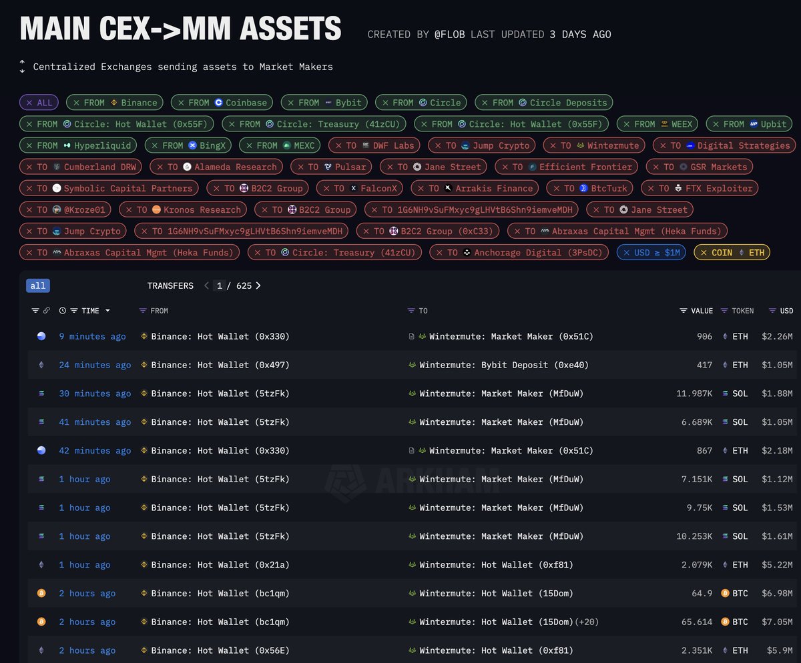801x663 pixels.
Task: Open Binance: Hot Wallet (0x21a) sender
Action: pos(220,565)
